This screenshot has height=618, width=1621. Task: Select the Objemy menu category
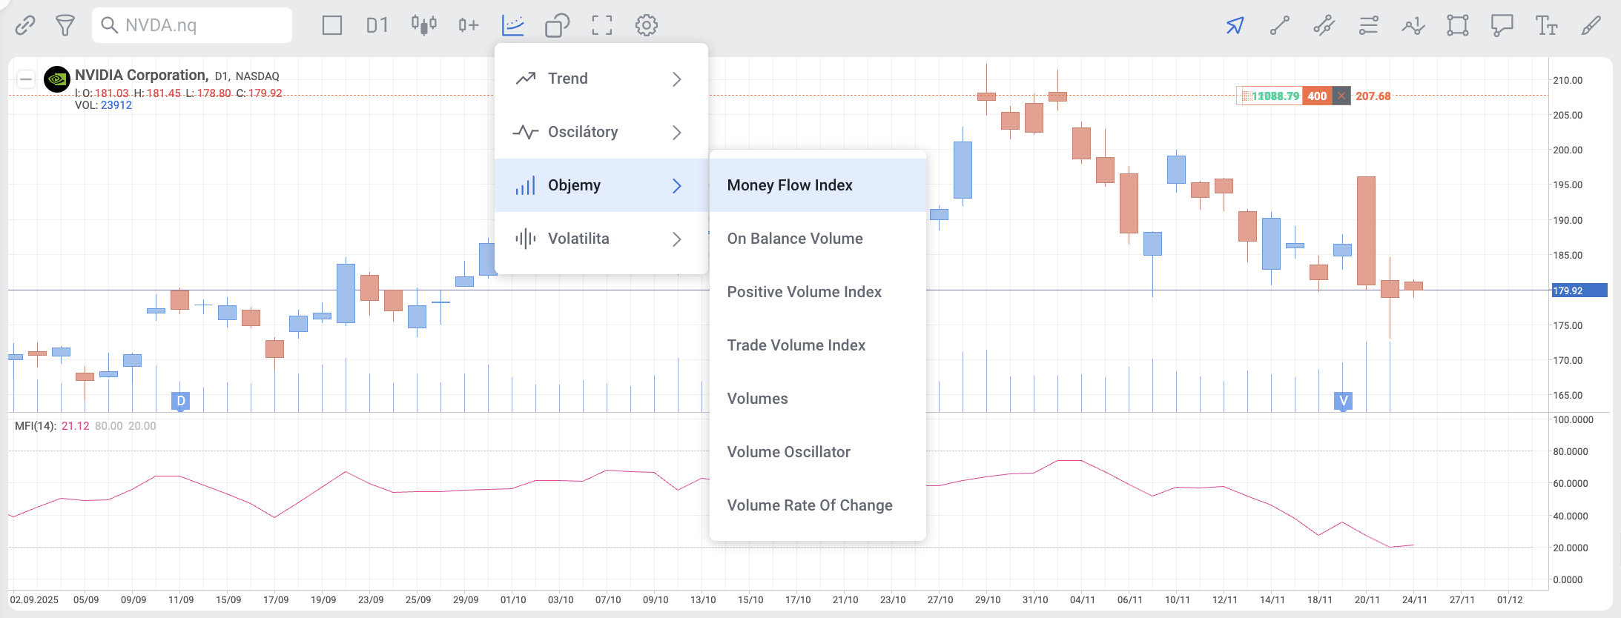coord(601,185)
